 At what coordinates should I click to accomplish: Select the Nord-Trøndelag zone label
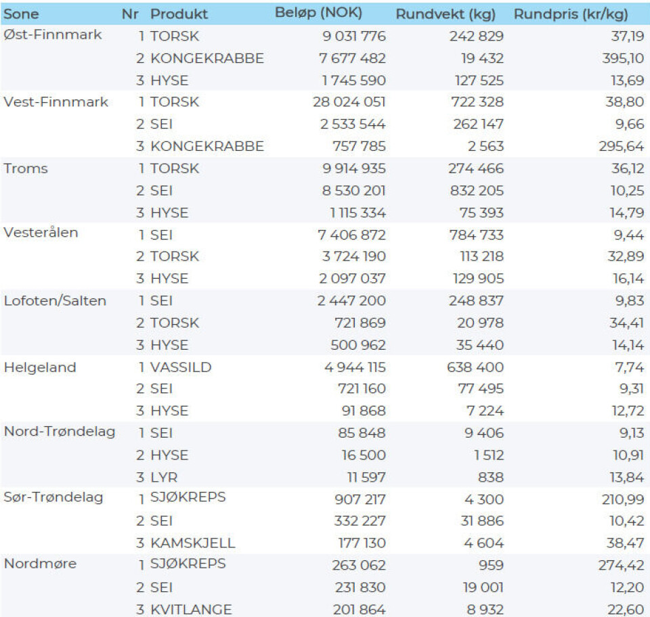(x=60, y=432)
